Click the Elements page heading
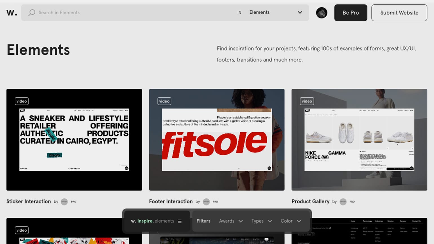Image resolution: width=434 pixels, height=244 pixels. point(38,50)
